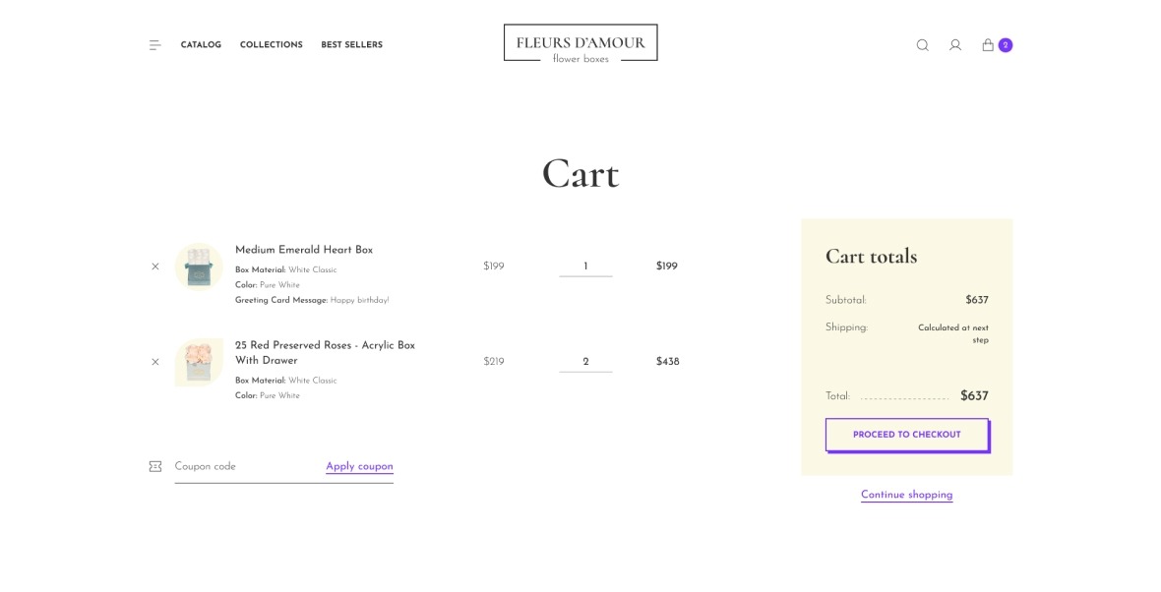The image size is (1161, 592).
Task: Open the Medium Emerald Heart Box product title
Action: click(x=304, y=250)
